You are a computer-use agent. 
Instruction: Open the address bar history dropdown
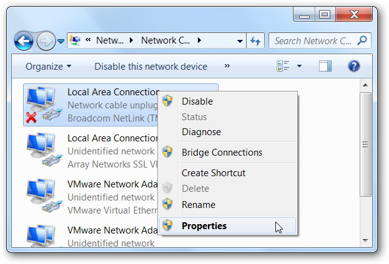(x=240, y=41)
